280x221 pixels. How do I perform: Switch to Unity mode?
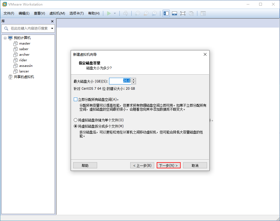[x=191, y=13]
